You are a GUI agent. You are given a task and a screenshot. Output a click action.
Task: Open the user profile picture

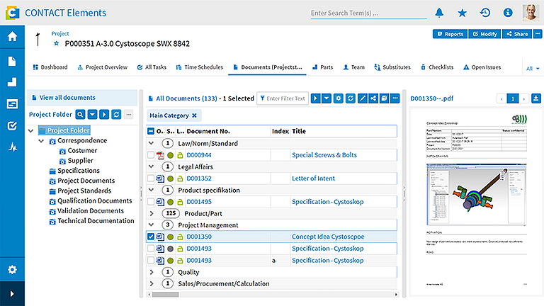pyautogui.click(x=531, y=13)
